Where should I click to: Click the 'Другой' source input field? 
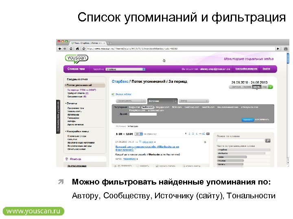[x=143, y=114]
